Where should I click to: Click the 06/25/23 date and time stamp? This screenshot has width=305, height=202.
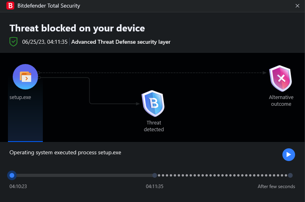(x=45, y=42)
